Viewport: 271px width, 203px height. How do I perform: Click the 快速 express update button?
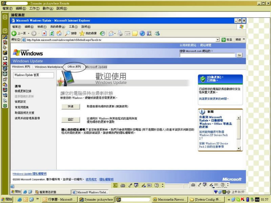[71, 107]
